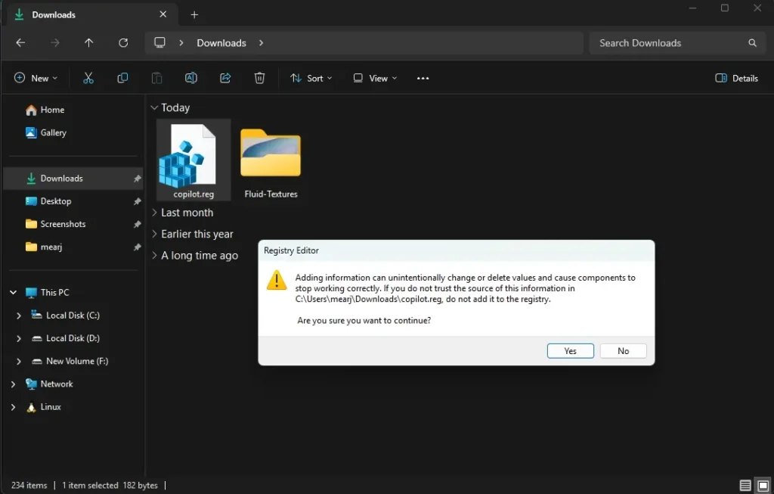Image resolution: width=774 pixels, height=494 pixels.
Task: Toggle the Details pane
Action: pyautogui.click(x=735, y=78)
